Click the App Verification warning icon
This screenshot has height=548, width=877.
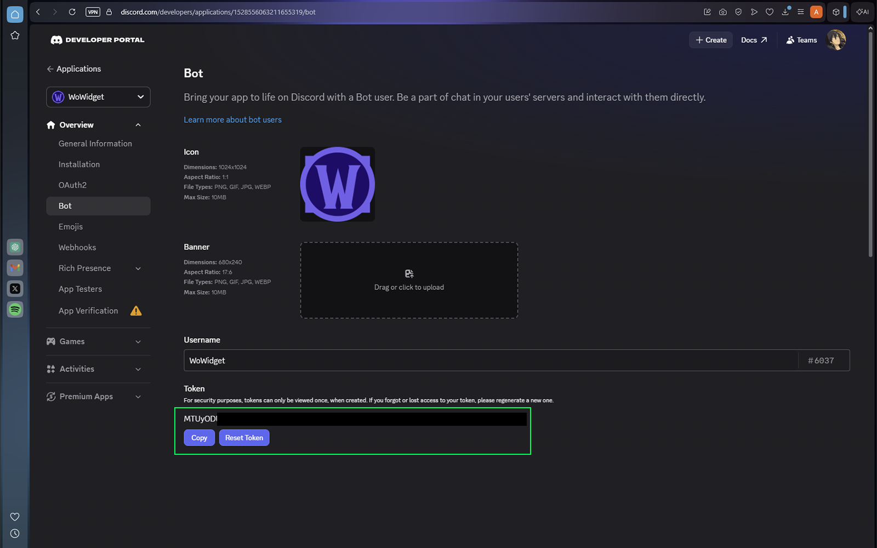tap(136, 311)
